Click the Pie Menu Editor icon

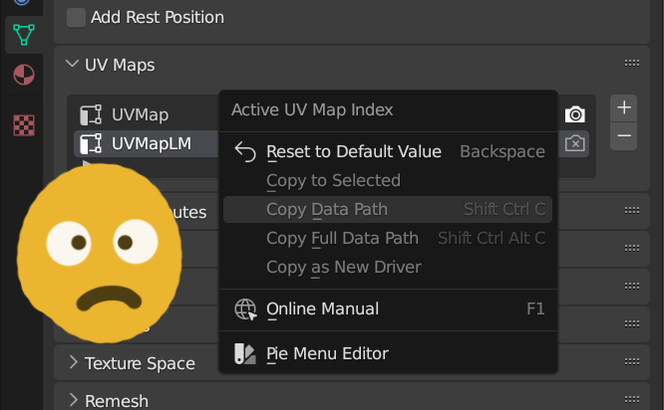245,354
